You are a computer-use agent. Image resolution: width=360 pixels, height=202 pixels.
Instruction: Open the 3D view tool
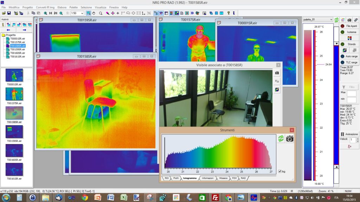[192, 13]
